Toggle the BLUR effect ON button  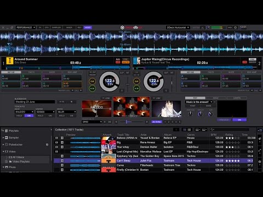click(71, 115)
